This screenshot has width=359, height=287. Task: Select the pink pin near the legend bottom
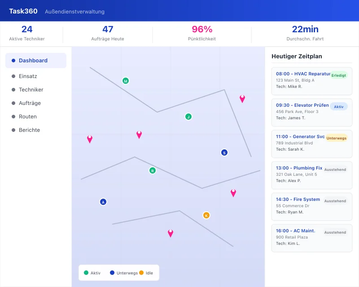[x=170, y=232]
